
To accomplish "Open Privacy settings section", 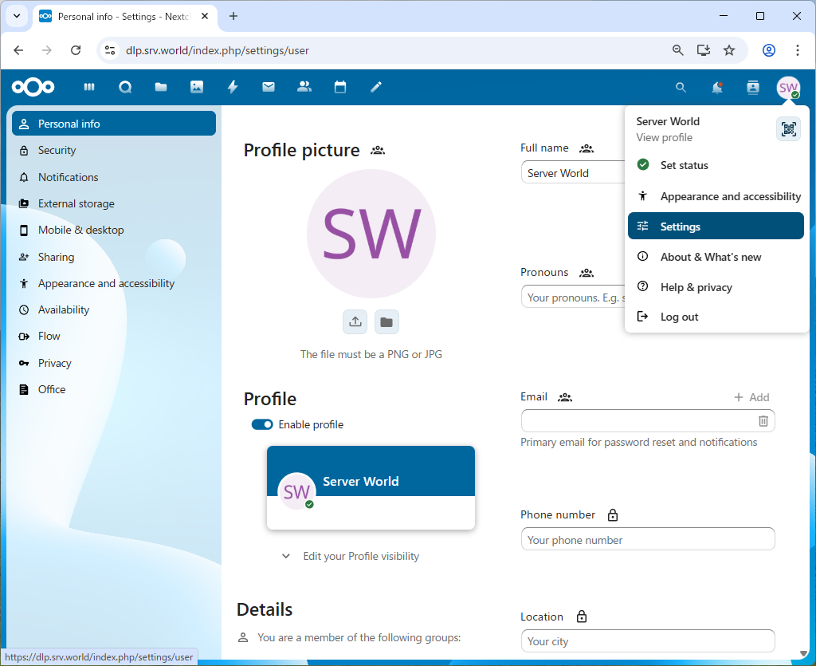I will tap(114, 363).
